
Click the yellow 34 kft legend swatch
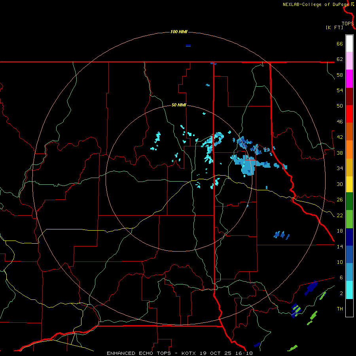point(349,184)
